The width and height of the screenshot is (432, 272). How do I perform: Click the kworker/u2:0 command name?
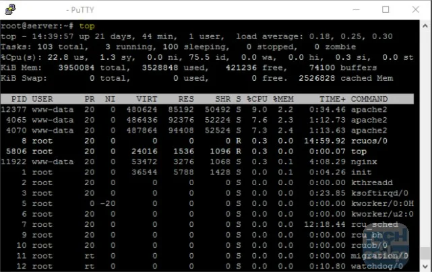[x=382, y=214]
